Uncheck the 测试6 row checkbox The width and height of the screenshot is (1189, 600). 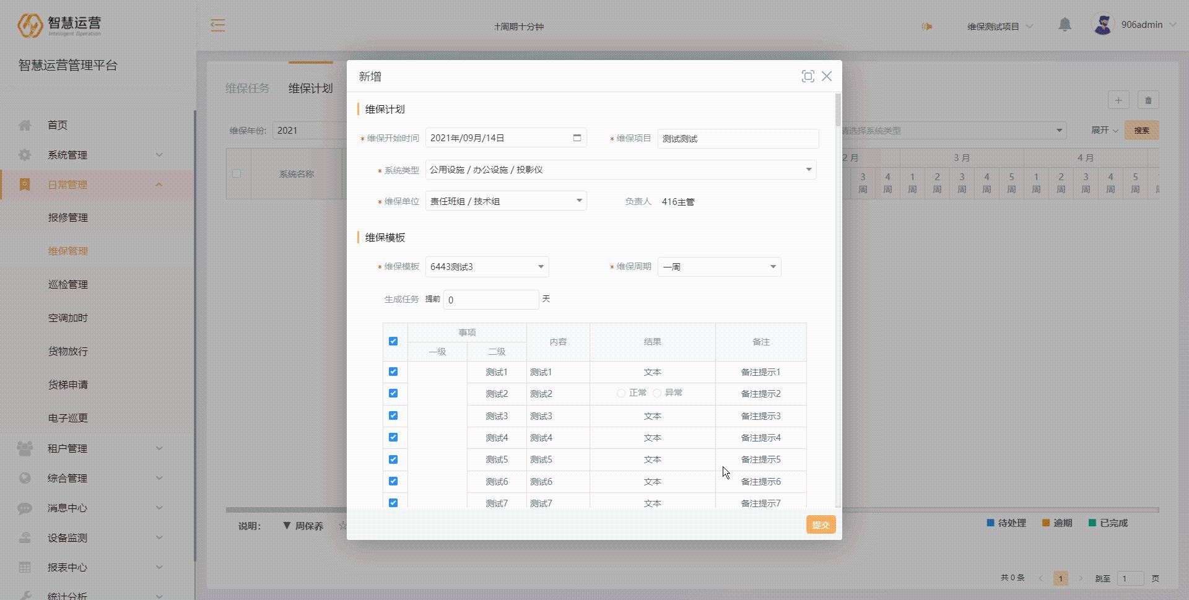coord(393,481)
